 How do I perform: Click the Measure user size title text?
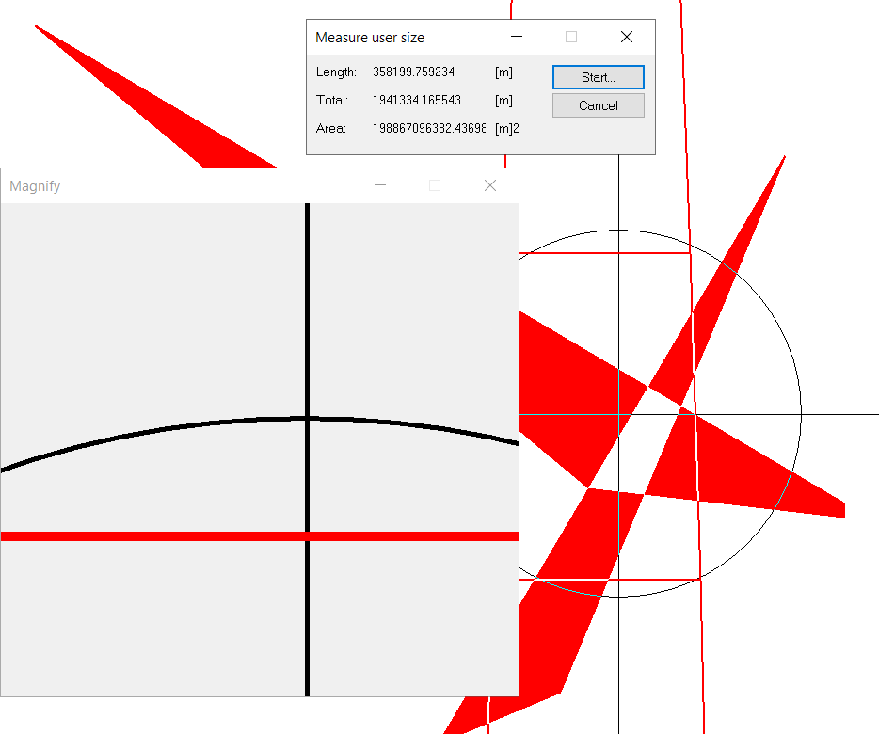pyautogui.click(x=370, y=38)
